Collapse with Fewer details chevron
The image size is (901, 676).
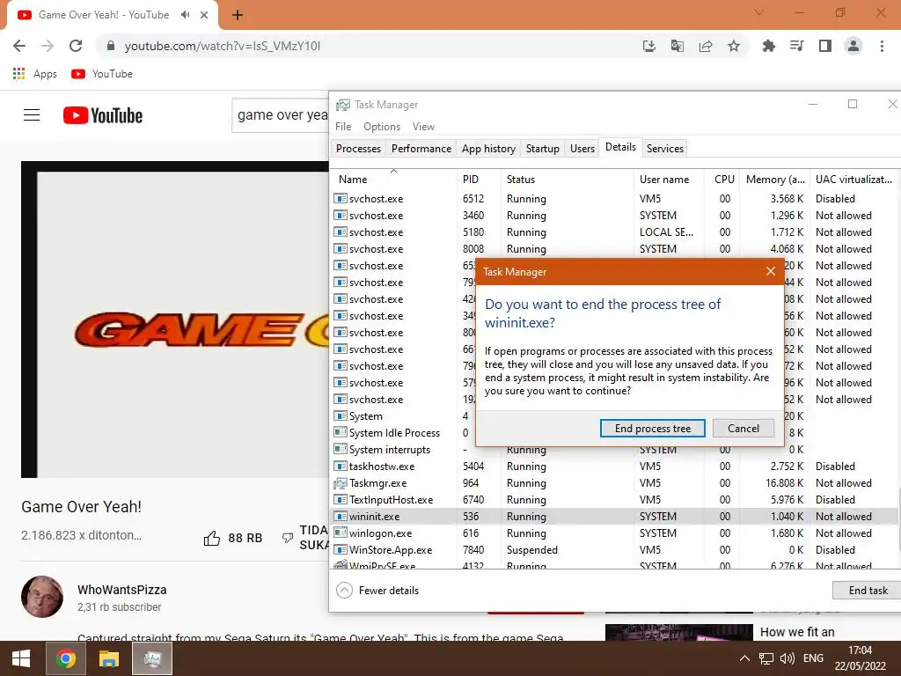344,591
